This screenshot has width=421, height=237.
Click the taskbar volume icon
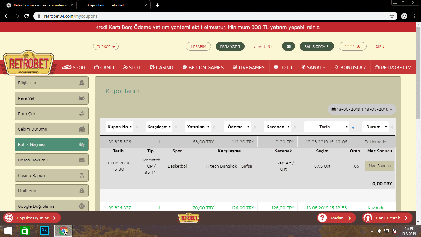click(379, 231)
